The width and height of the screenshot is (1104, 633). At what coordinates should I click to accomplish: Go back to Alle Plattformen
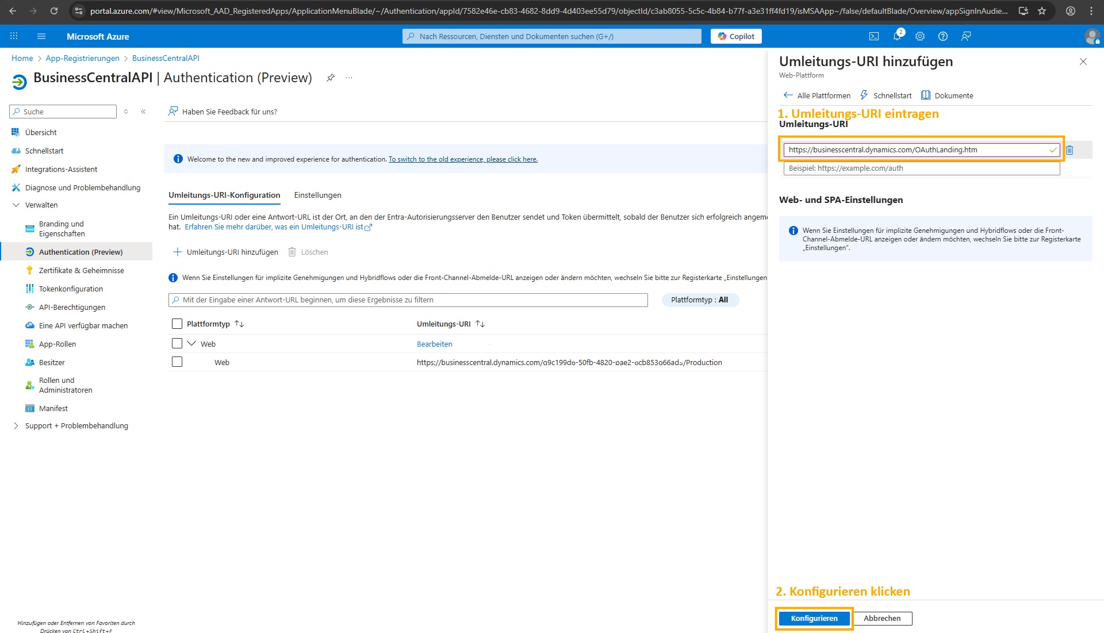click(817, 95)
